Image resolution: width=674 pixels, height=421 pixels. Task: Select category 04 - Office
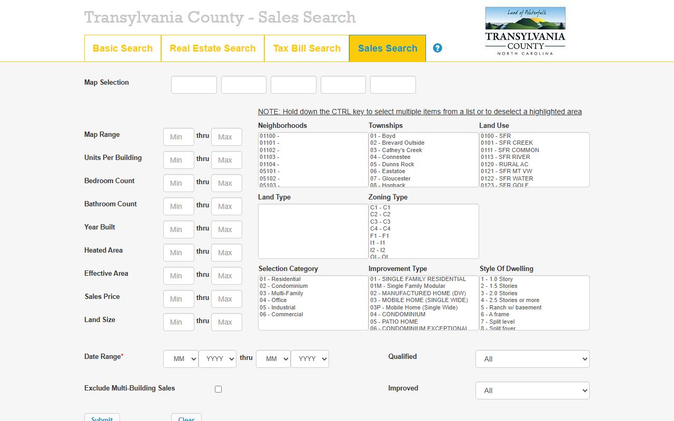[x=313, y=300]
